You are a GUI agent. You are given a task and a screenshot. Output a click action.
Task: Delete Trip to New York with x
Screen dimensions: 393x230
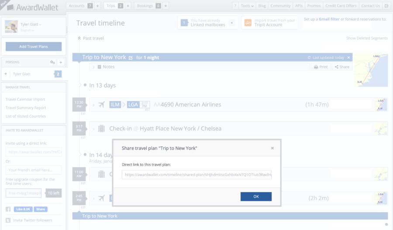click(348, 57)
